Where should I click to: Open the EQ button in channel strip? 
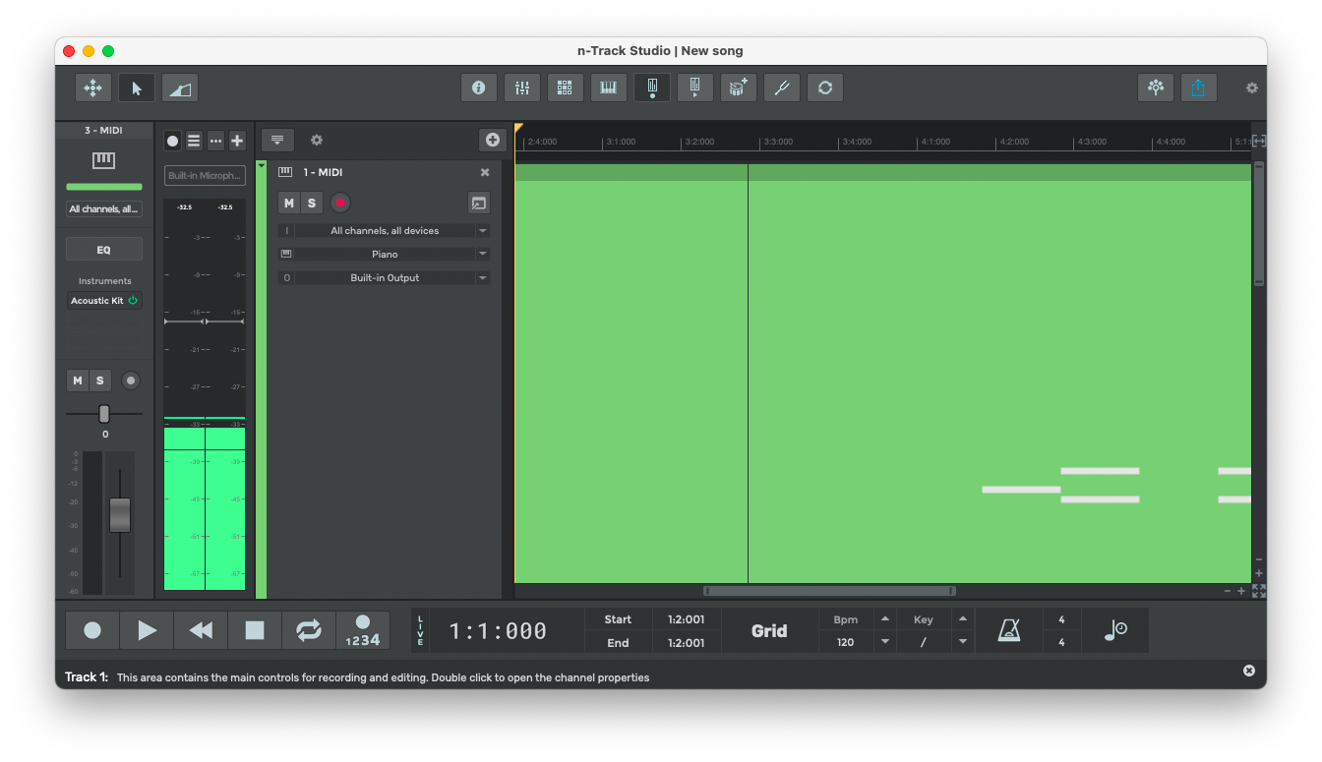[x=103, y=250]
